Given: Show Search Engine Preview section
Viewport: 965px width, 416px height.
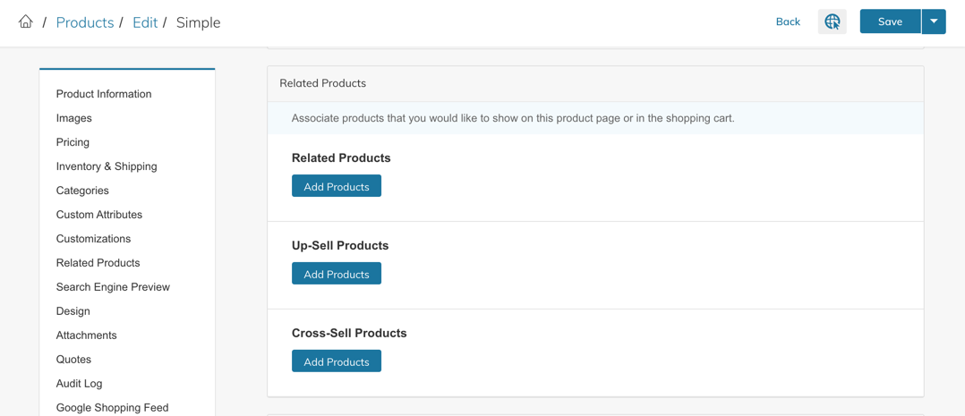Looking at the screenshot, I should 113,287.
